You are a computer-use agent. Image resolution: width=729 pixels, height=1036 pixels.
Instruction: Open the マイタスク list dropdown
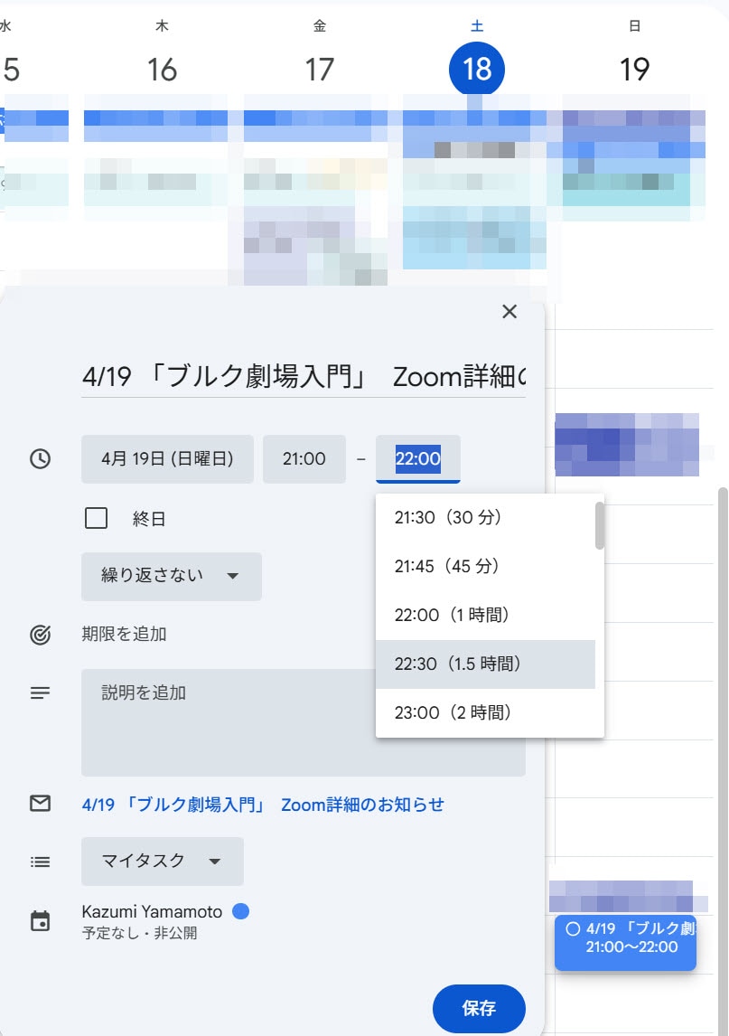pyautogui.click(x=162, y=862)
